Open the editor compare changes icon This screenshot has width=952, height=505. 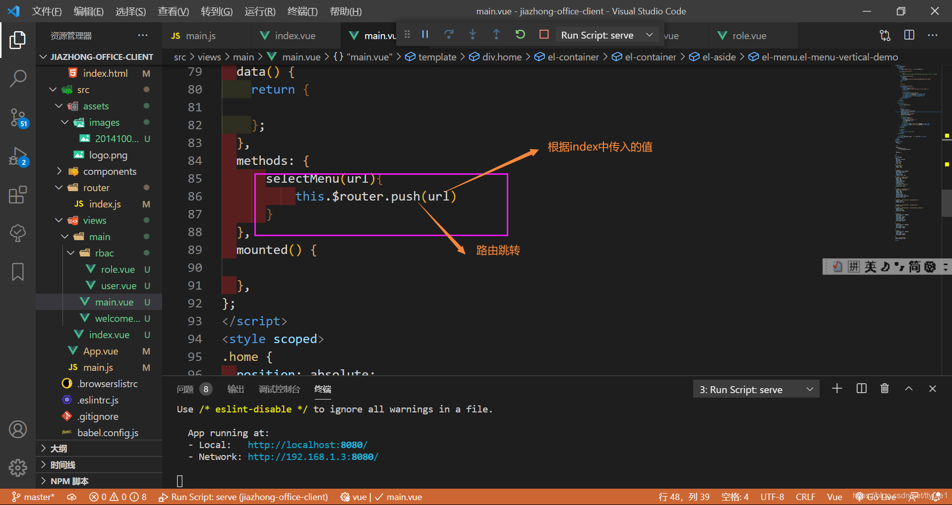(885, 35)
